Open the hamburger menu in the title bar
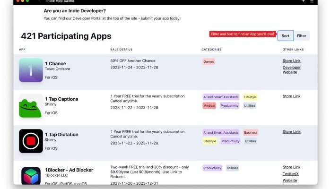 click(312, 1)
